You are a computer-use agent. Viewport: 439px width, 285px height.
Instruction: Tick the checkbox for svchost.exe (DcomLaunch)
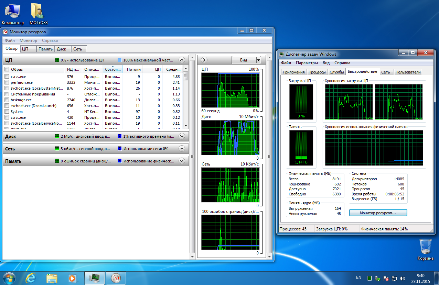7,106
